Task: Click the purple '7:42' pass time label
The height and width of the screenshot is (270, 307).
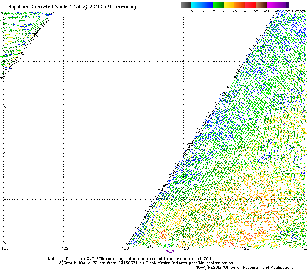Action: 170,252
